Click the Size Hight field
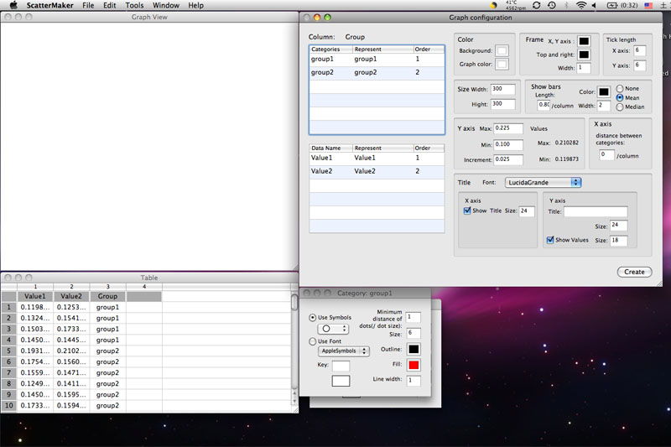Screen dimensions: 671x447 [x=502, y=104]
